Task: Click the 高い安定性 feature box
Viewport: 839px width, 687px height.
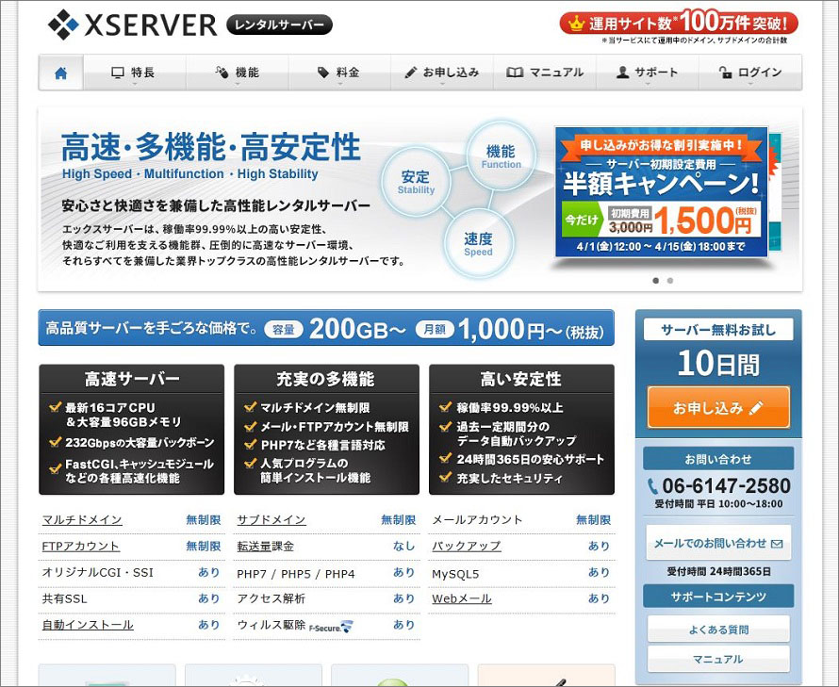Action: (x=521, y=429)
